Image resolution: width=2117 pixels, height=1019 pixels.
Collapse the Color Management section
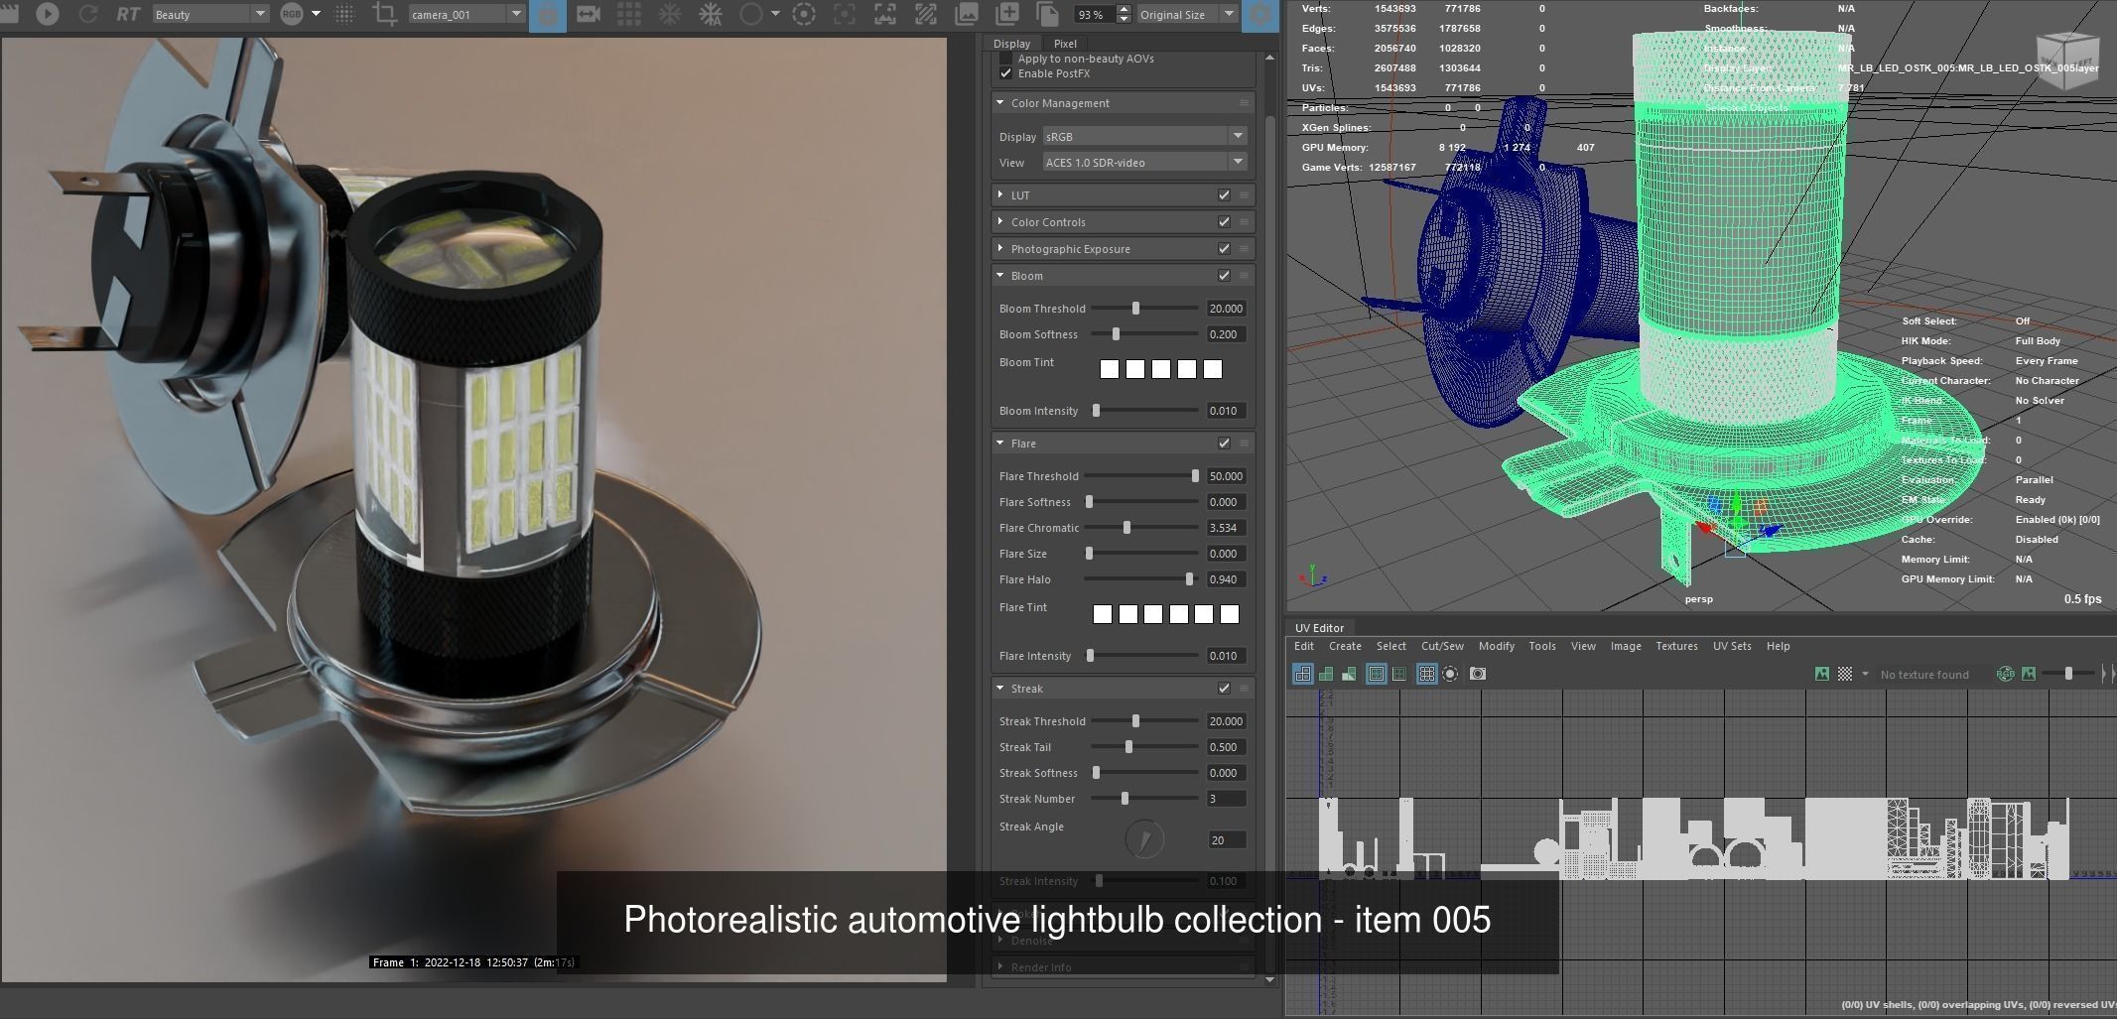click(x=999, y=103)
